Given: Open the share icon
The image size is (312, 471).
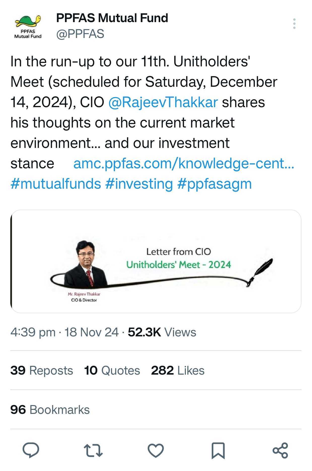Looking at the screenshot, I should point(280,450).
